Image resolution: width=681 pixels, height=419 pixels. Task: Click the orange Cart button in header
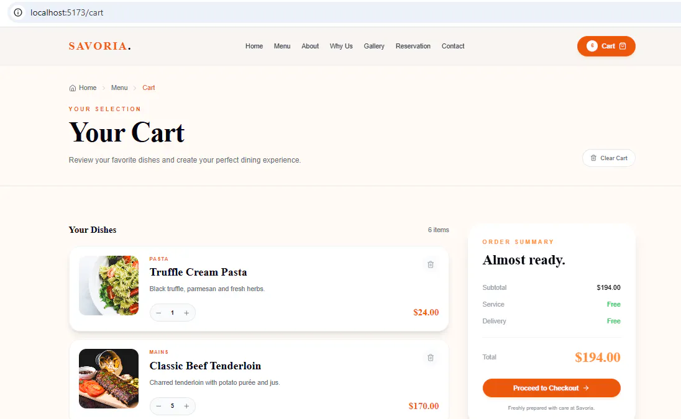tap(606, 46)
